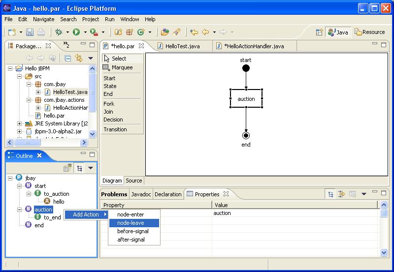The image size is (394, 272).
Task: Click the Show Categories icon in Properties view
Action: click(x=330, y=194)
